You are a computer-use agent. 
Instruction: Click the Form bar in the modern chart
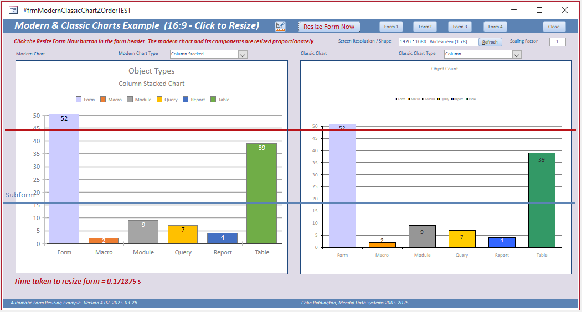point(64,179)
